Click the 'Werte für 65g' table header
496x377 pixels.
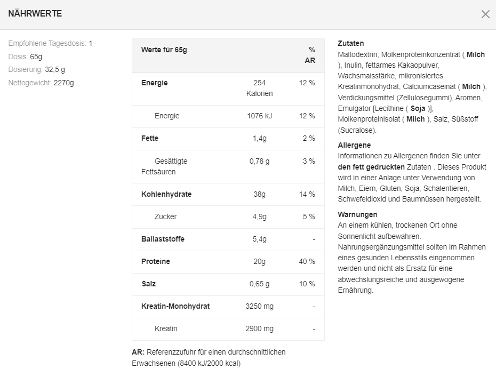click(x=164, y=50)
